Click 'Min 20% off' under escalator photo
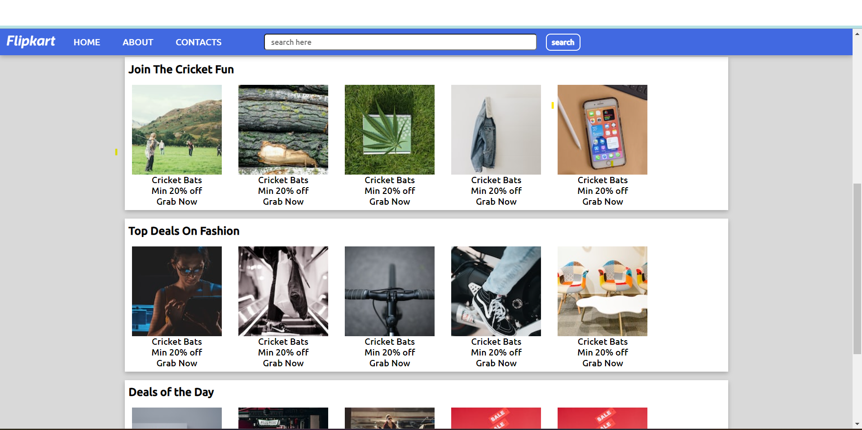This screenshot has width=862, height=430. 283,352
